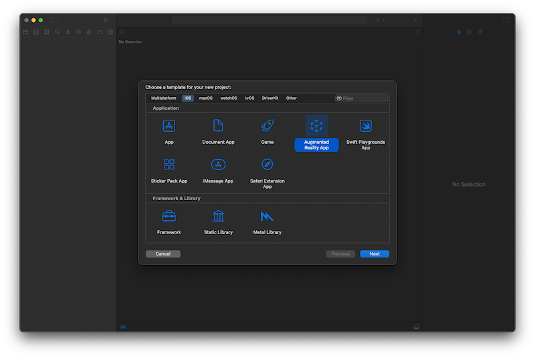Screen dimensions: 535x358
Task: Switch to the Multiplatform tab
Action: (163, 98)
